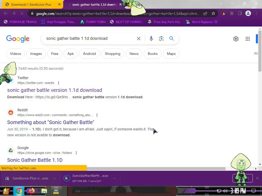Open the Google apps grid
The height and width of the screenshot is (196, 262).
click(x=248, y=39)
